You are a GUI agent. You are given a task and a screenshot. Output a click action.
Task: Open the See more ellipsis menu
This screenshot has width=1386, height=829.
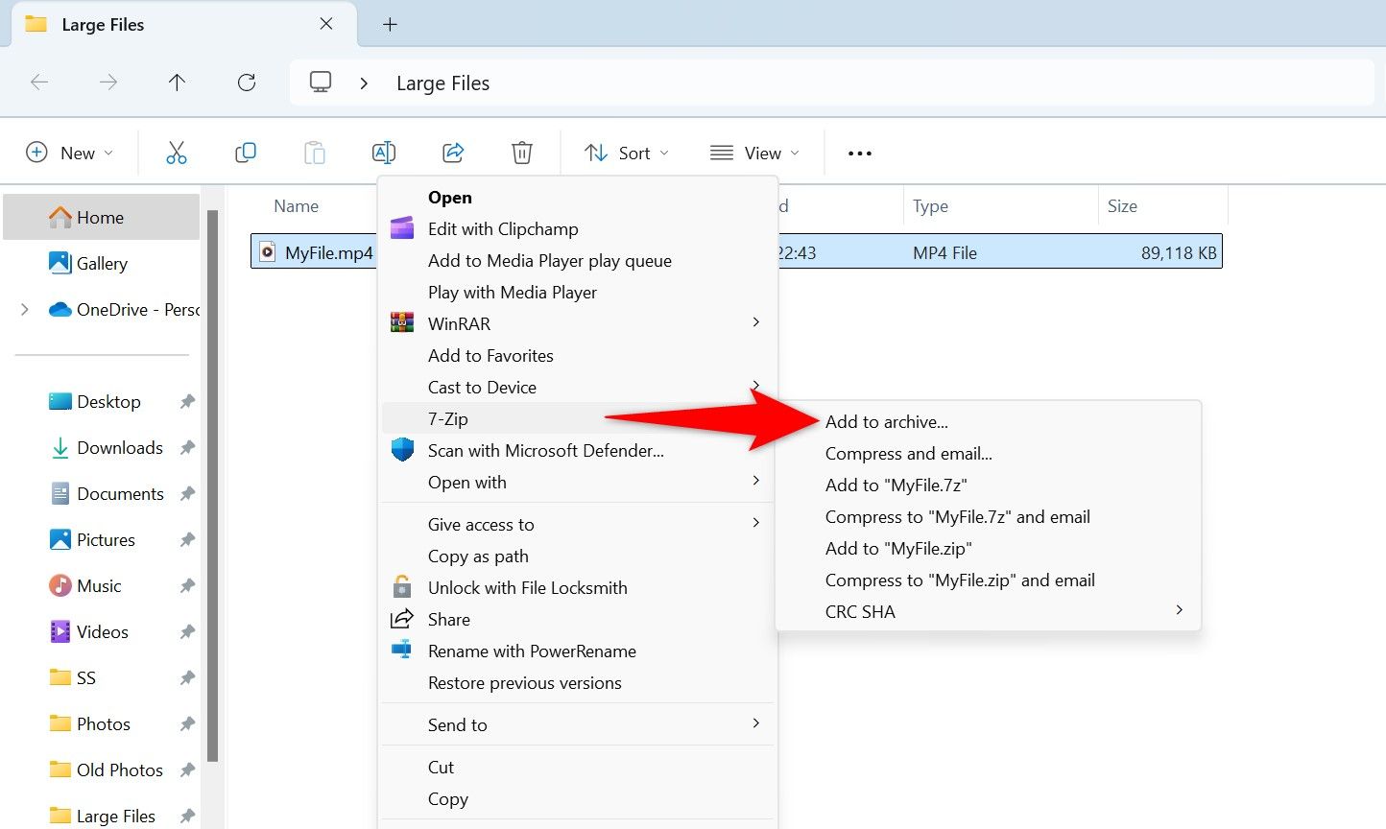tap(858, 152)
